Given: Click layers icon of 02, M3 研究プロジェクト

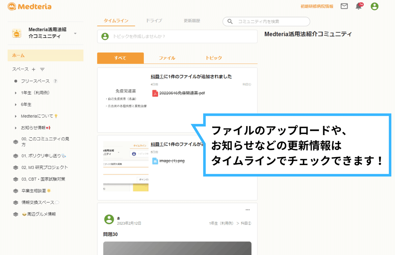Looking at the screenshot, I should pos(15,167).
